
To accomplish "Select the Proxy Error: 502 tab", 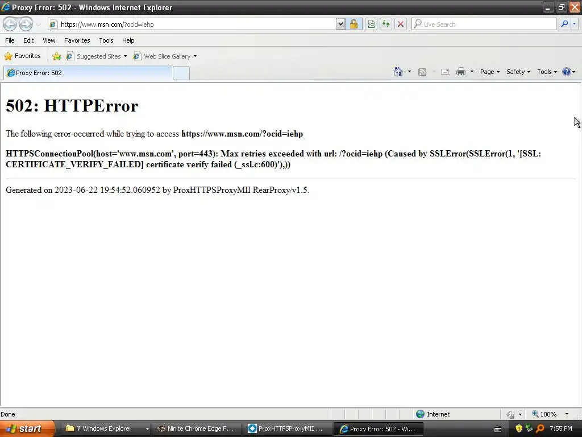I will coord(88,73).
